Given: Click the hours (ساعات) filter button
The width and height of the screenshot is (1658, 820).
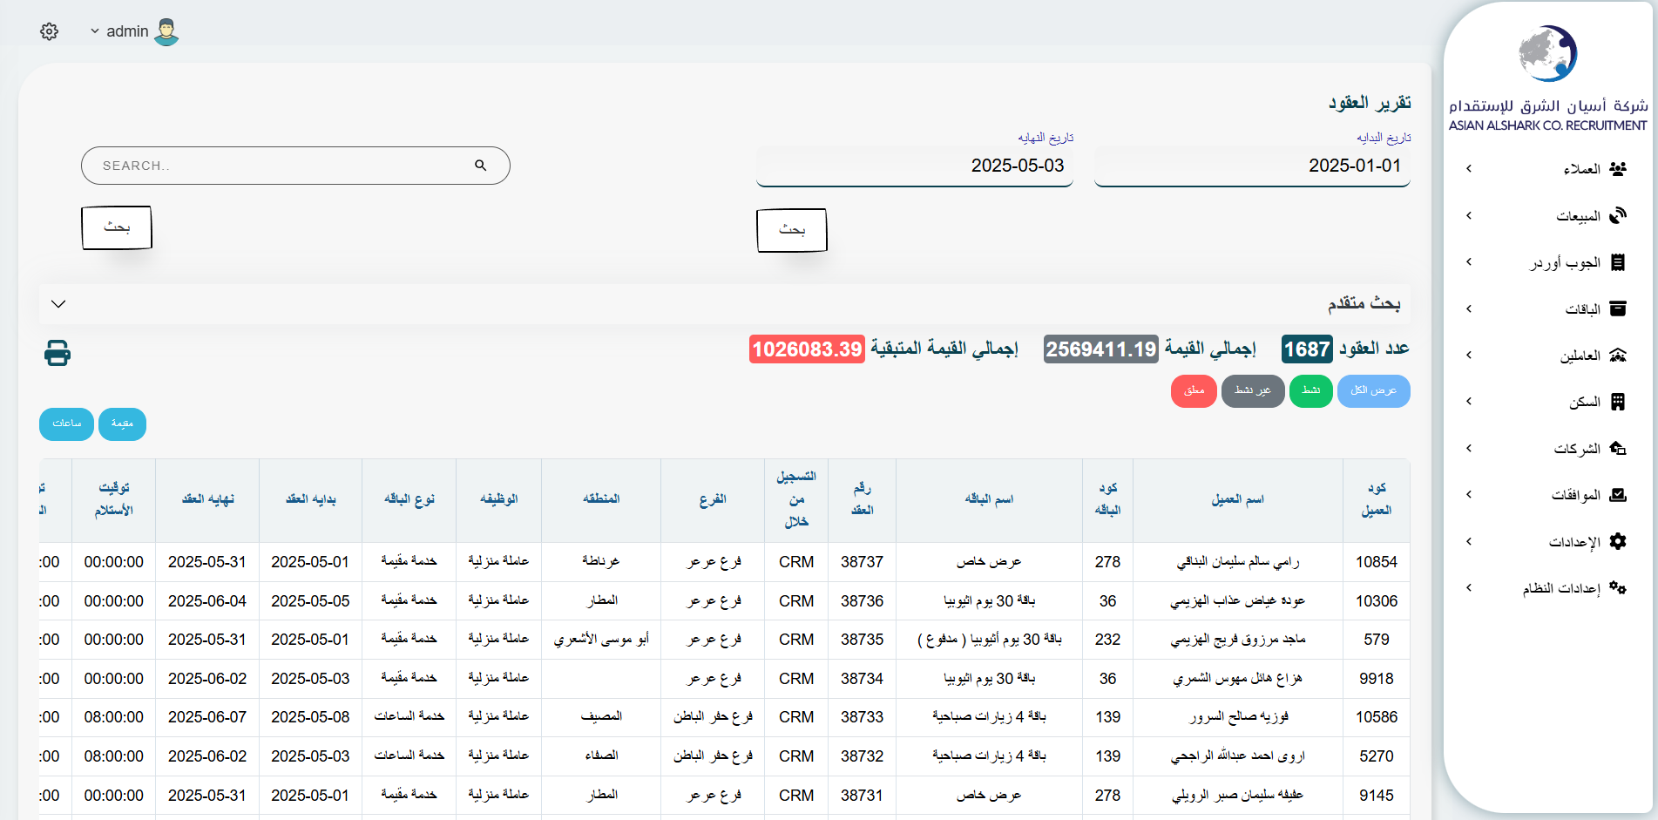Looking at the screenshot, I should [66, 424].
